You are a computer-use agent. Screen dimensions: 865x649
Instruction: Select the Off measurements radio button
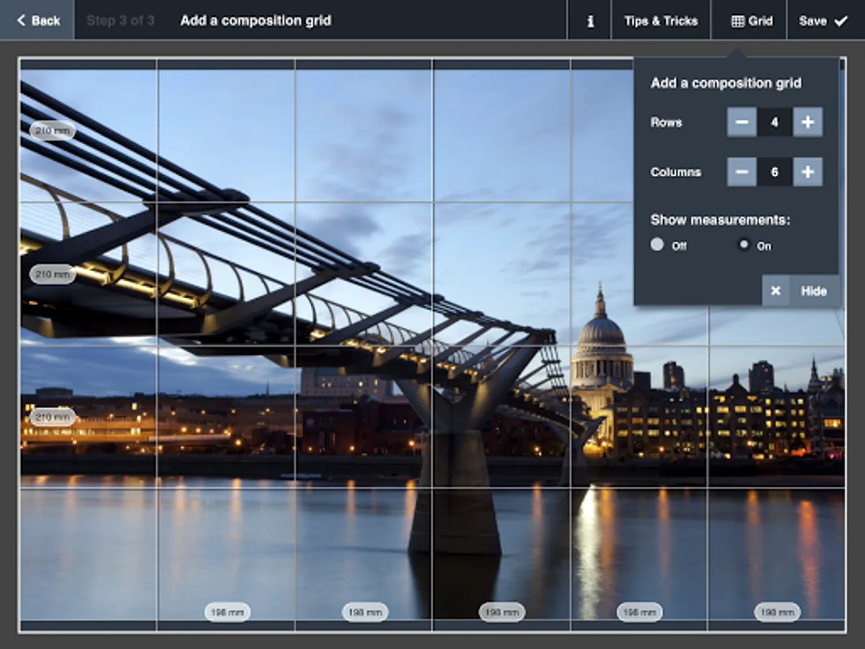pos(657,245)
